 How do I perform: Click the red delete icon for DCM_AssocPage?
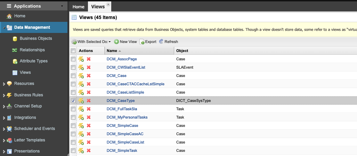click(89, 59)
